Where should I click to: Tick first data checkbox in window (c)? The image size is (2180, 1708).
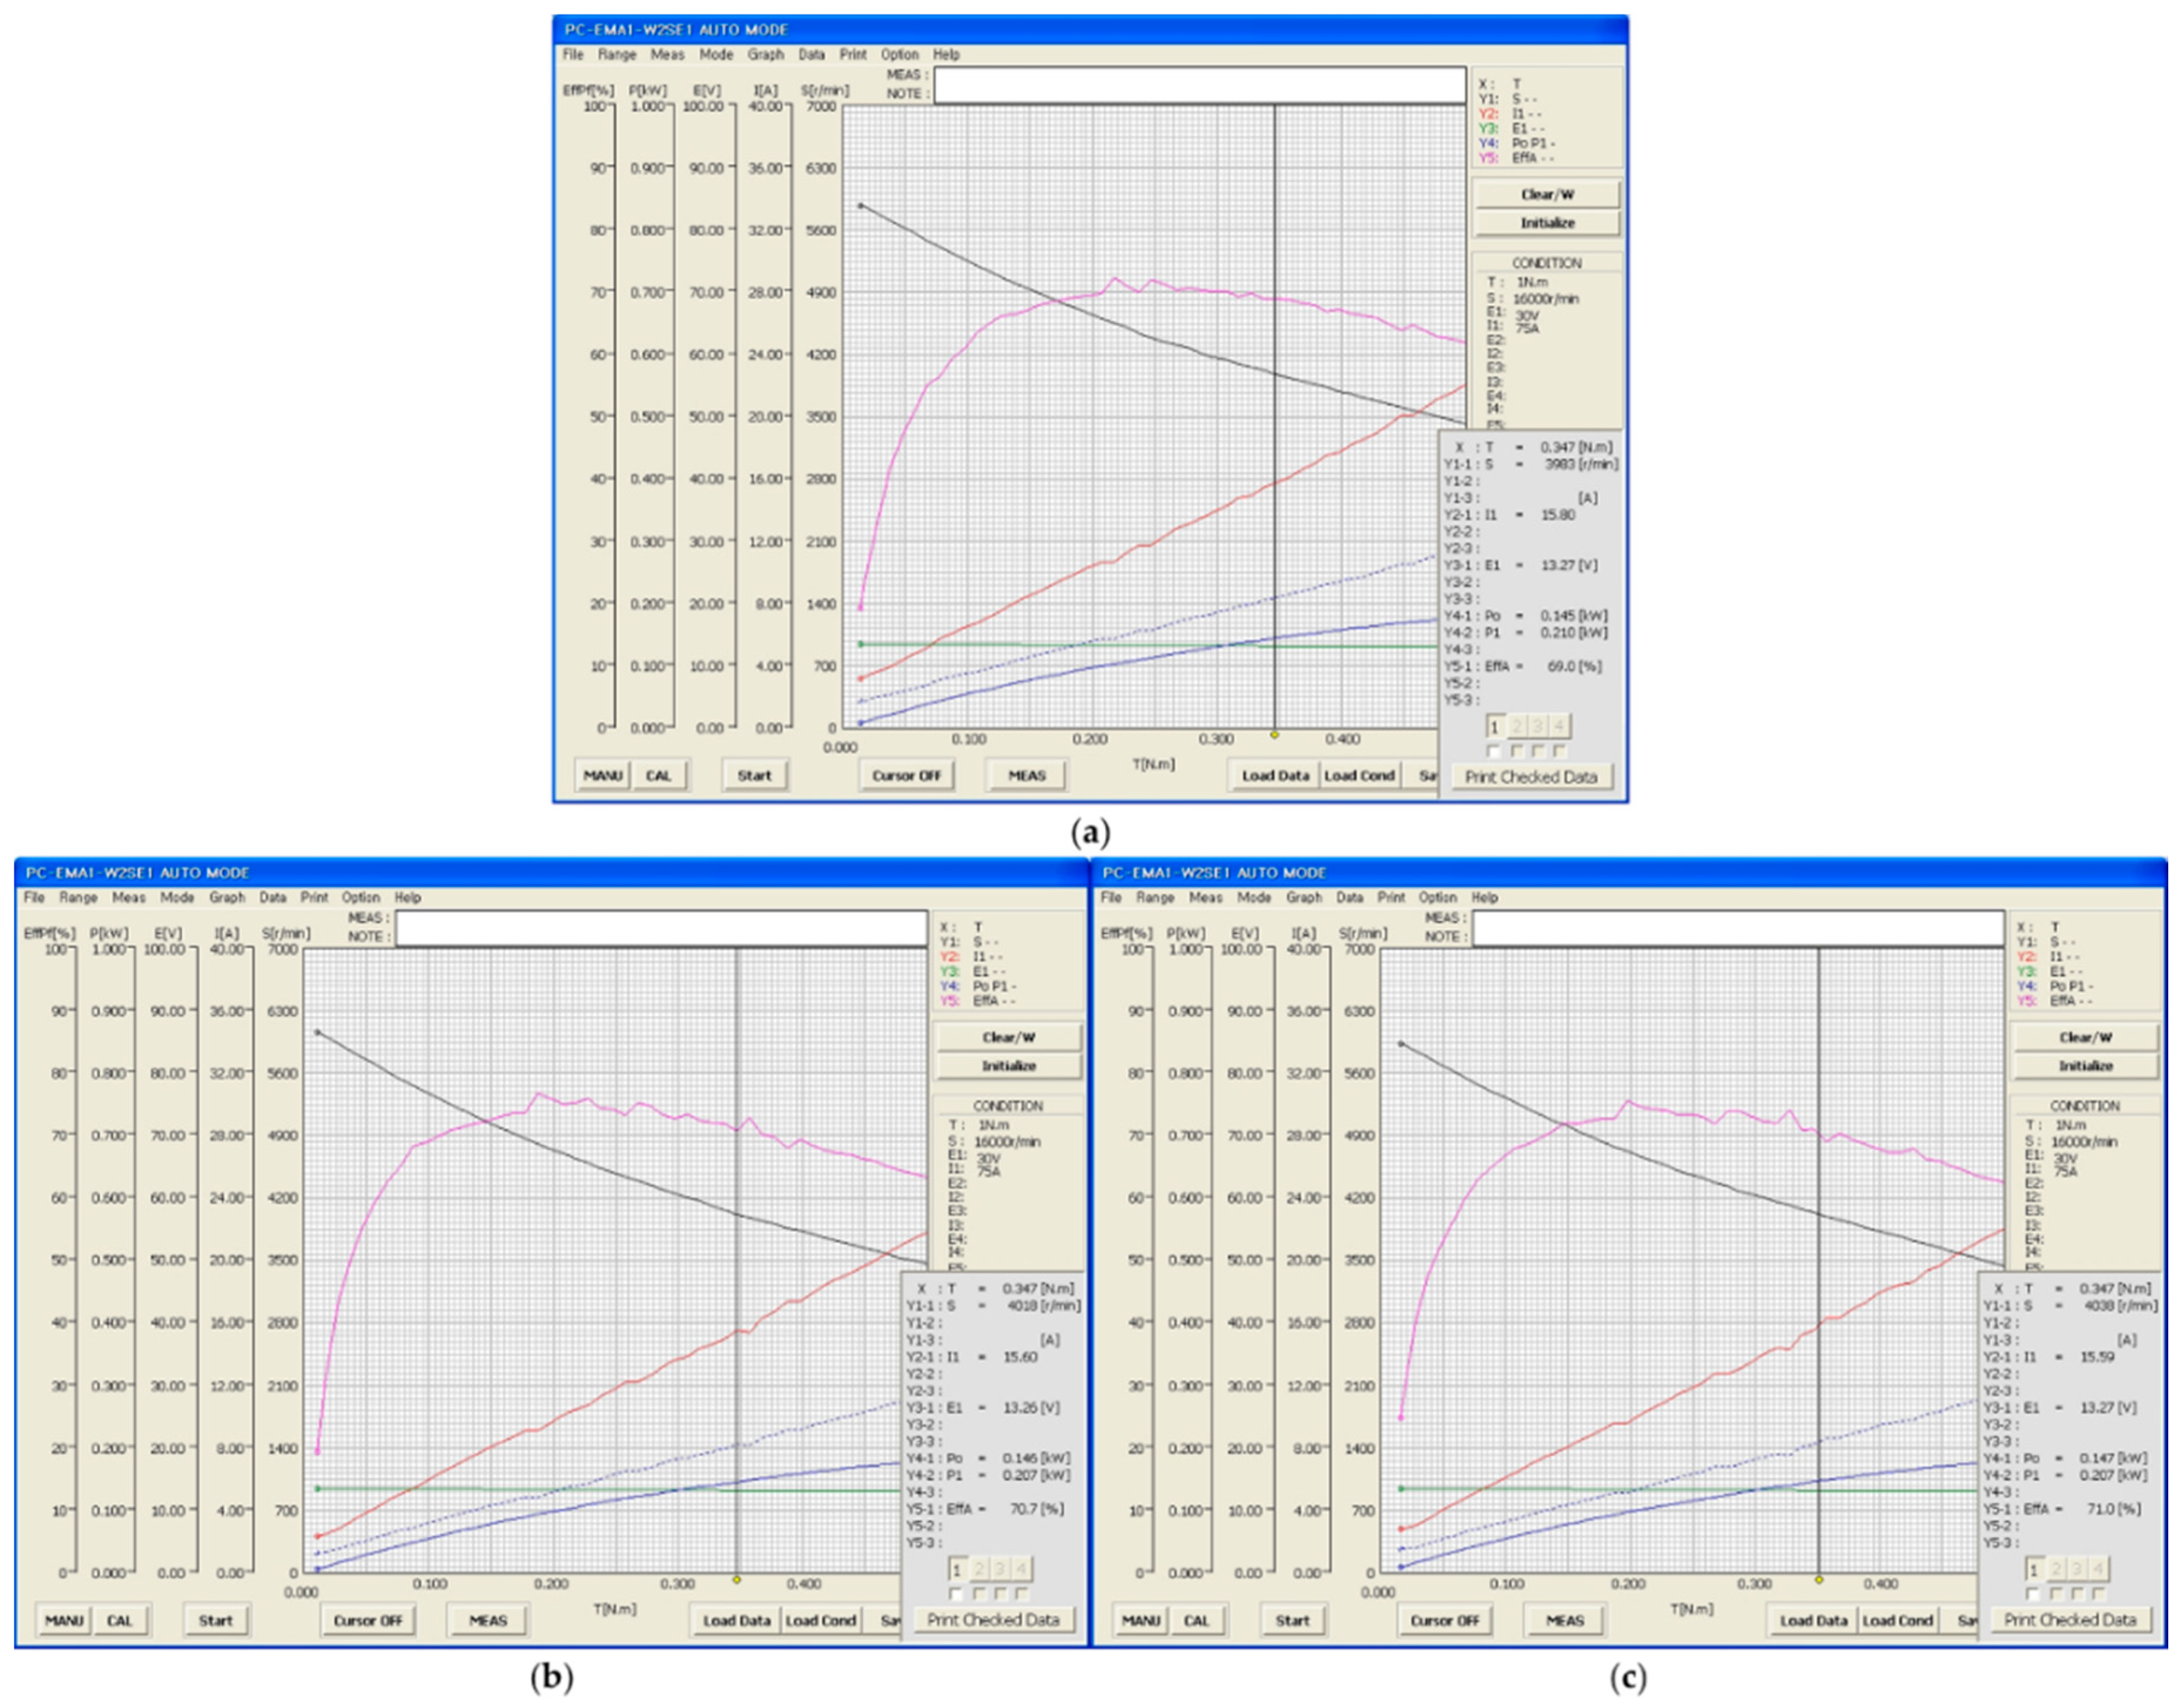(x=2033, y=1594)
